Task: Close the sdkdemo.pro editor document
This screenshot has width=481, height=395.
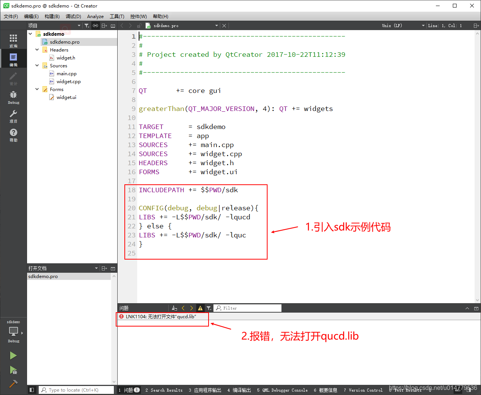Action: (x=224, y=26)
